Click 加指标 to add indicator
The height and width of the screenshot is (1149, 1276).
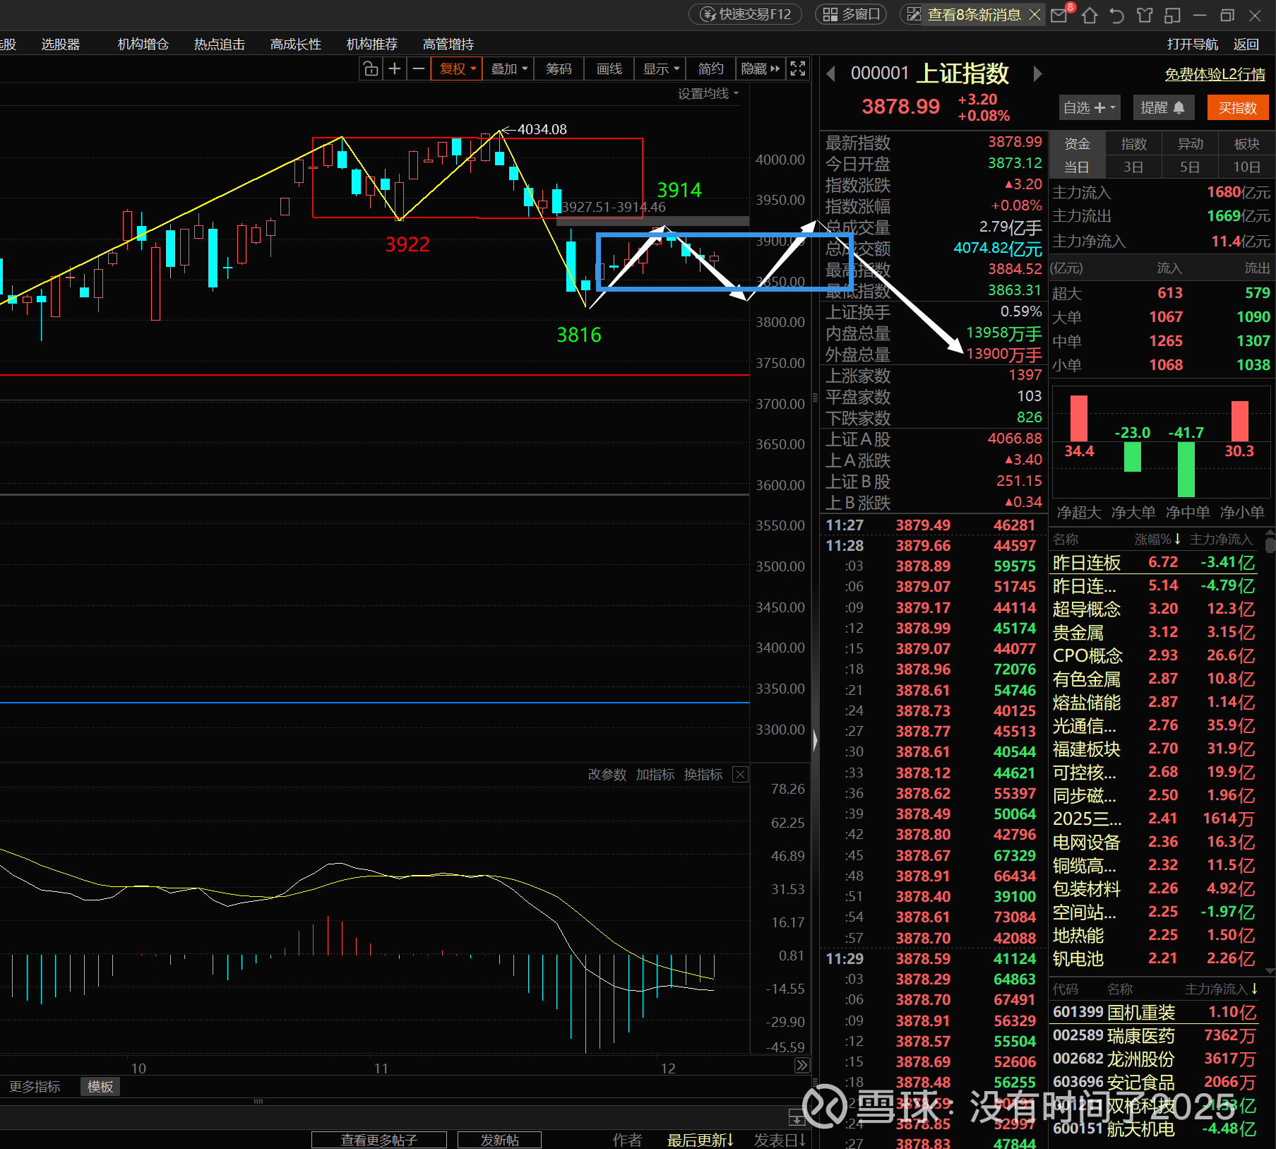[655, 775]
